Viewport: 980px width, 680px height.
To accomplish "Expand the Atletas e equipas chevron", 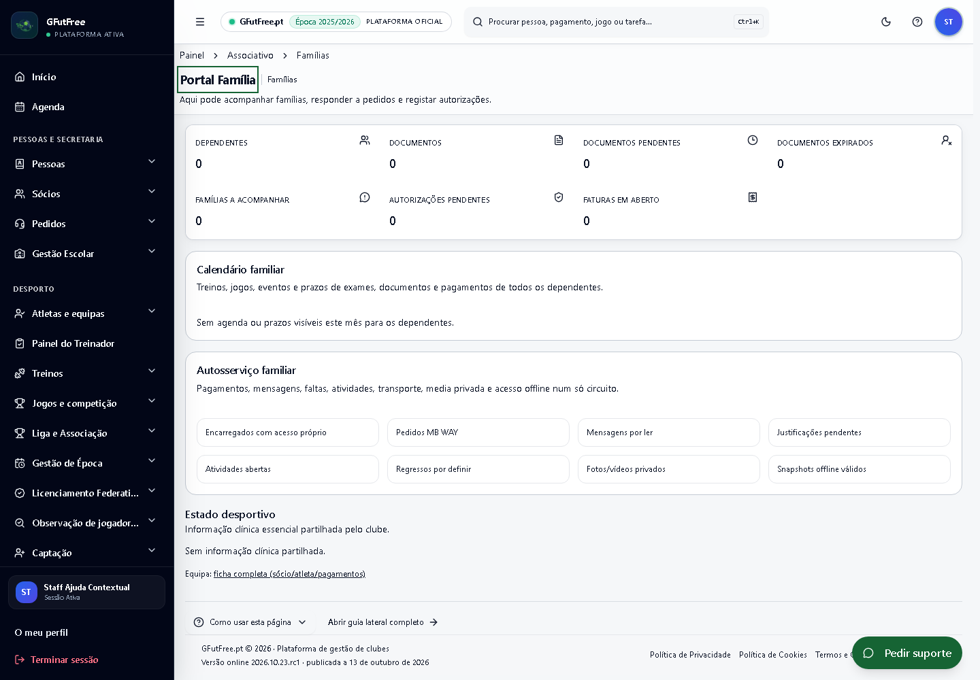I will click(x=152, y=311).
